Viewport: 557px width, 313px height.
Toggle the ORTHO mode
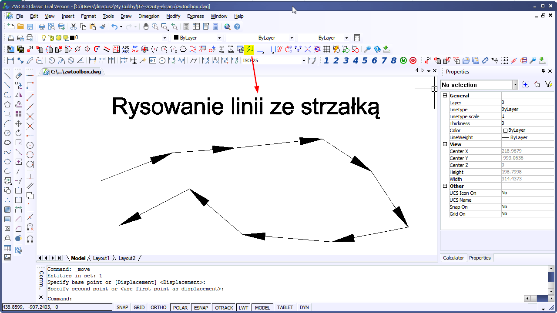click(x=158, y=307)
